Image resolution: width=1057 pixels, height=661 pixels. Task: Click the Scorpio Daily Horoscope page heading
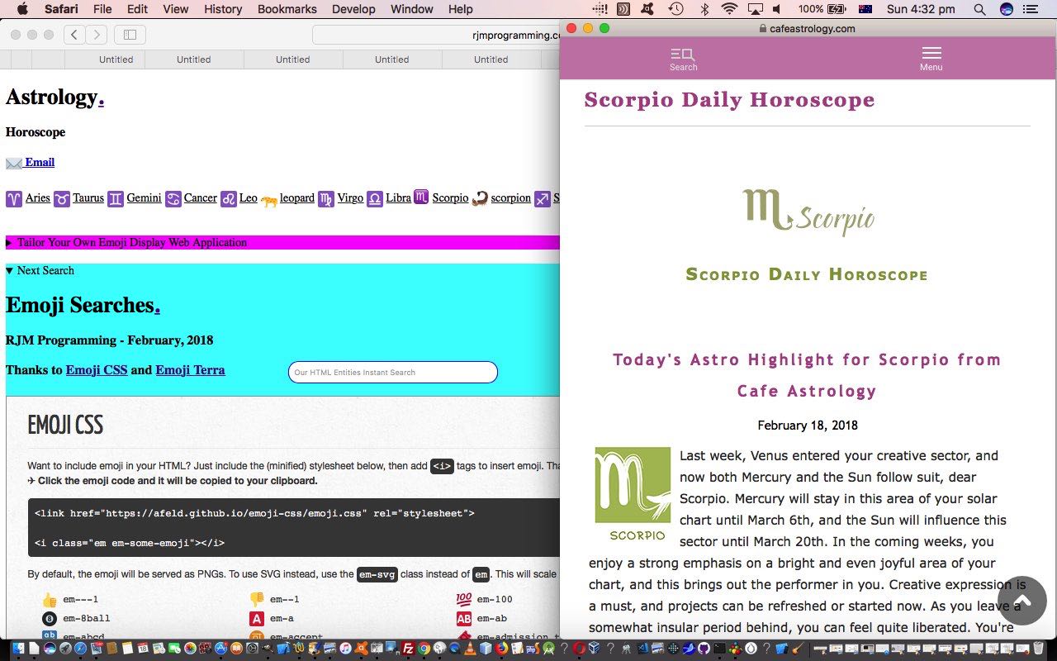click(729, 100)
